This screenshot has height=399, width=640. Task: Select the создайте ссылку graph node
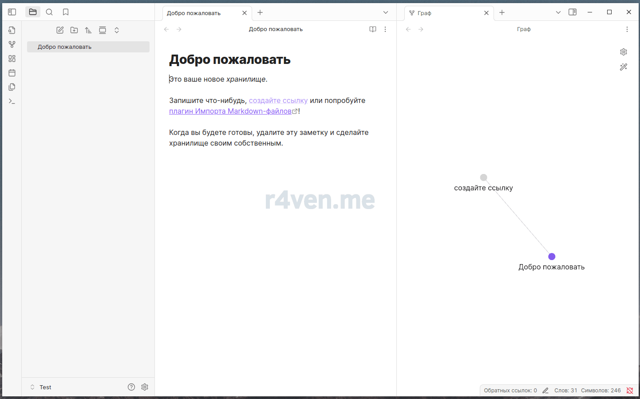484,178
